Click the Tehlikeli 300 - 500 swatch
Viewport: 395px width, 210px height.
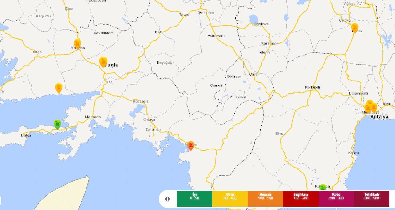pos(372,199)
